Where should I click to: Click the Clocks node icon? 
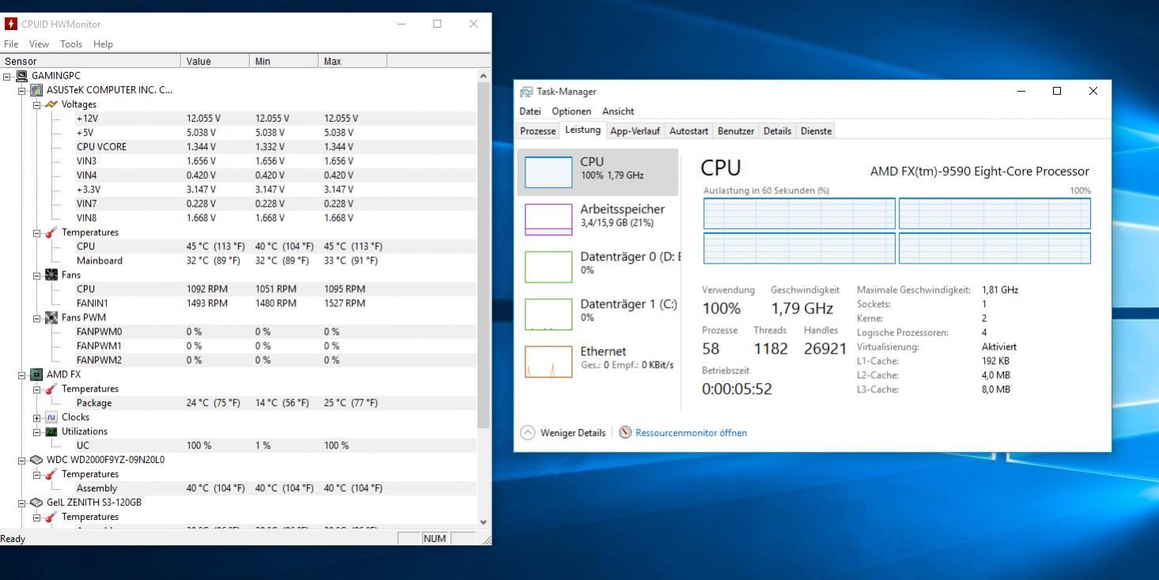tap(51, 418)
